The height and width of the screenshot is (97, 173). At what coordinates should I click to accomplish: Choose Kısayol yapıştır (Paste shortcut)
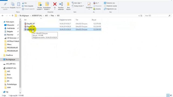28,9
